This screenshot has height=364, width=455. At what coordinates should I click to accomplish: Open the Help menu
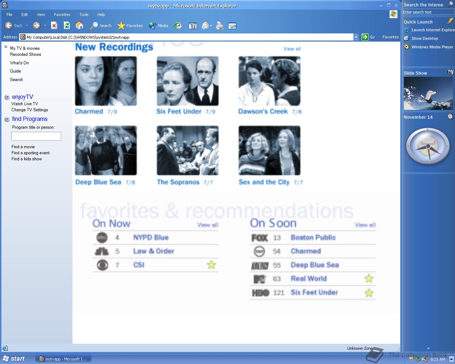point(101,15)
